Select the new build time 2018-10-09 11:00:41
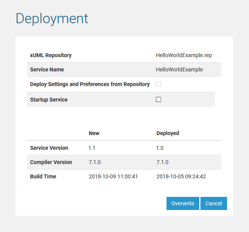Screen dimensions: 249x232 point(113,176)
